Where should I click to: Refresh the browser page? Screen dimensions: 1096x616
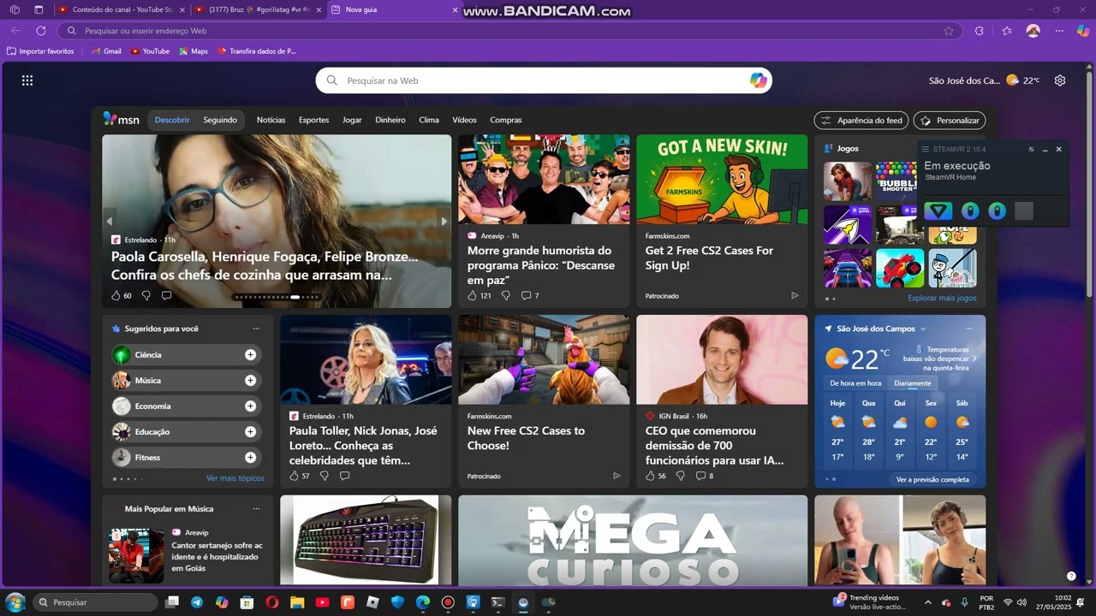point(41,31)
